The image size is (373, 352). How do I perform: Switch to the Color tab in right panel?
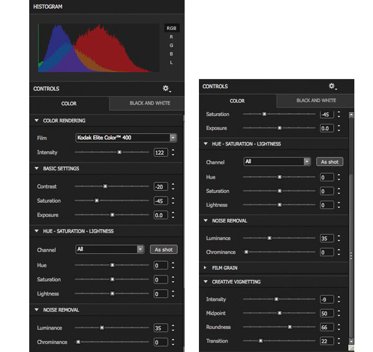(x=237, y=101)
